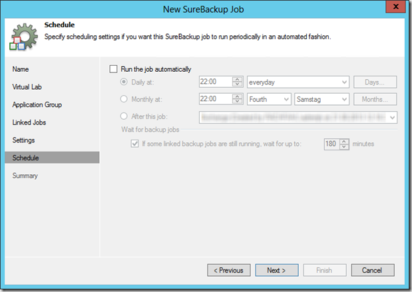Click the Cancel button
Viewport: 412px width, 292px height.
pos(373,270)
